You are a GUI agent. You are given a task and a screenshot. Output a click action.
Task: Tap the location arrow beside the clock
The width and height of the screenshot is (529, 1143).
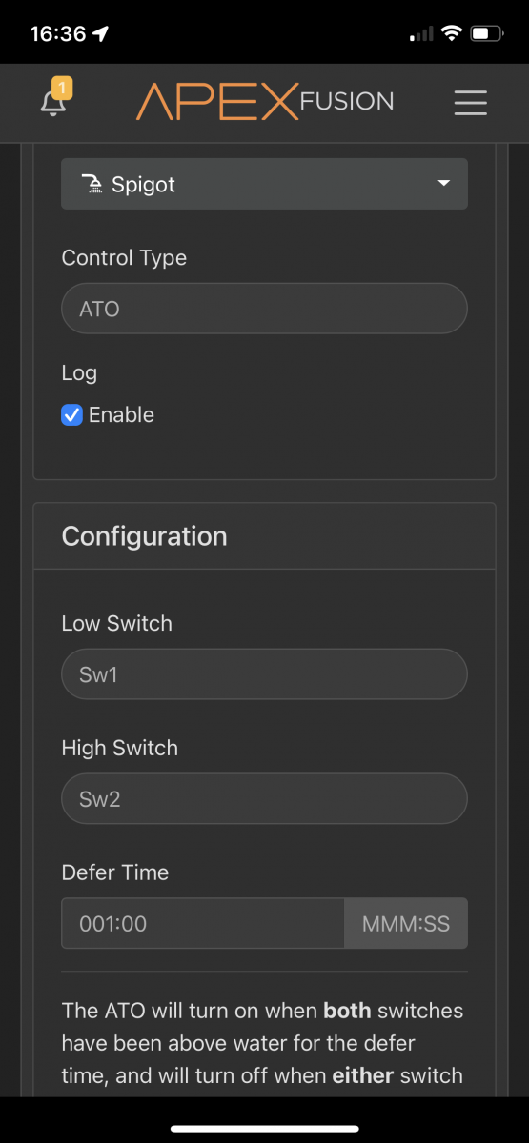pyautogui.click(x=101, y=33)
